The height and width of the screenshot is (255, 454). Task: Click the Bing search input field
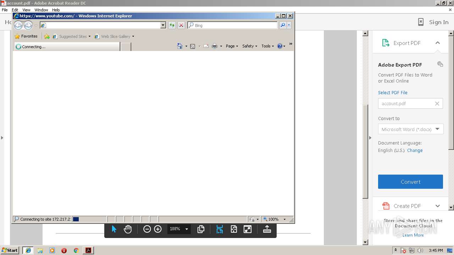[x=233, y=25]
